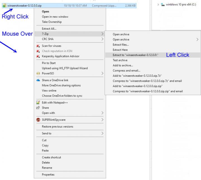201x180 pixels.
Task: Click the SUPERAntiSpyware icon
Action: [38, 120]
